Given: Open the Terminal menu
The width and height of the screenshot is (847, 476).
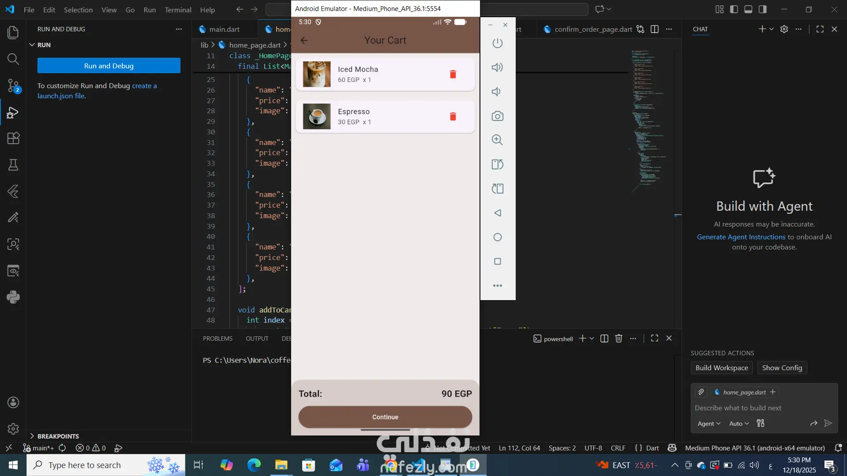Looking at the screenshot, I should point(178,10).
